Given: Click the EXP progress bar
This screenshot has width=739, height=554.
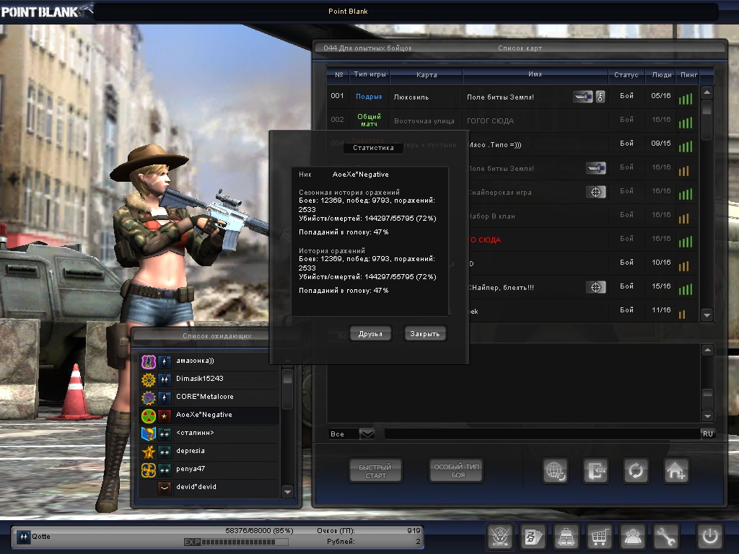Looking at the screenshot, I should [x=245, y=542].
